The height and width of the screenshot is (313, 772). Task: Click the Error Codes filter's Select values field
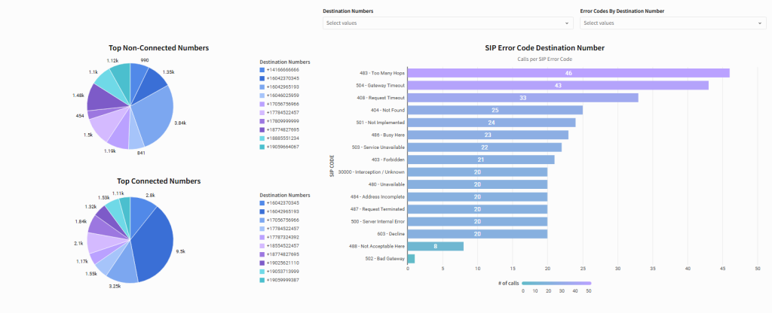(x=663, y=23)
